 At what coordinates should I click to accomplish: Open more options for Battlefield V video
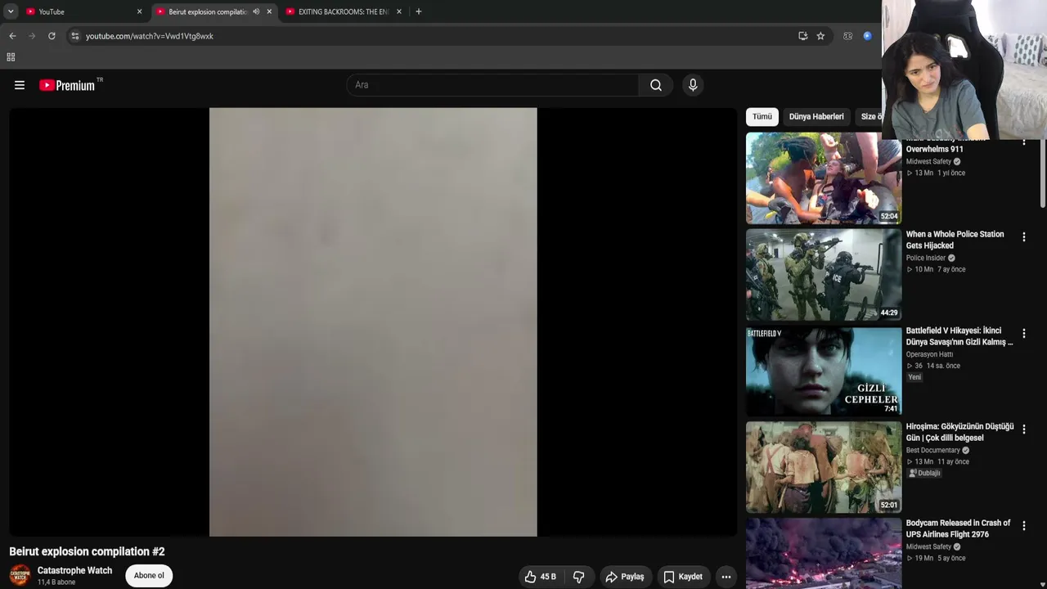[1023, 334]
